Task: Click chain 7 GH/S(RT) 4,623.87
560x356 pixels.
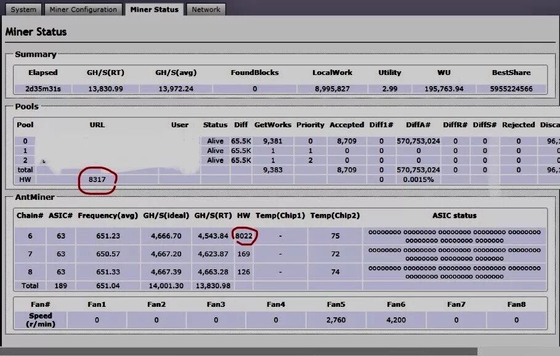Action: tap(213, 254)
